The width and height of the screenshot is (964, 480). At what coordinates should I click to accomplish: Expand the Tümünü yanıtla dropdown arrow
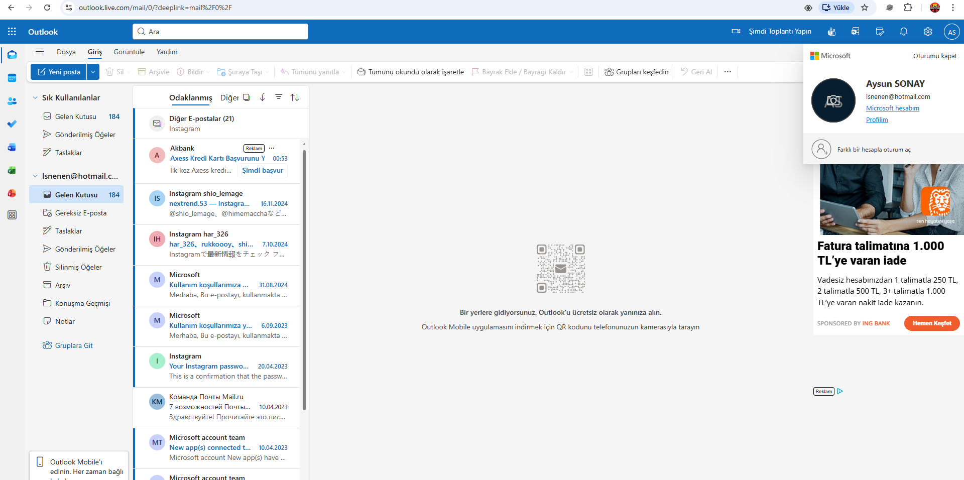344,72
